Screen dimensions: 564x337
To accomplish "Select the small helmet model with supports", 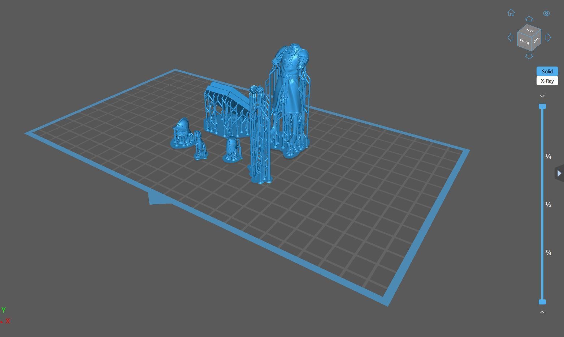I will [183, 132].
